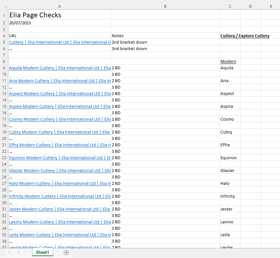Select column D header
Image resolution: width=280 pixels, height=258 pixels.
click(250, 6)
